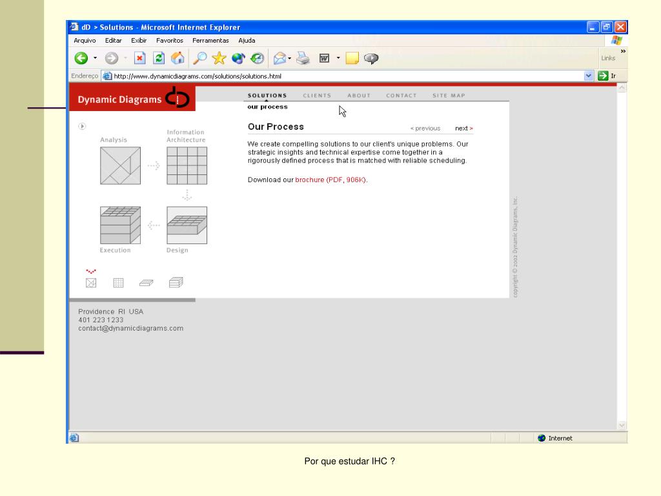Select the CLIENTS navigation tab
The height and width of the screenshot is (496, 661).
point(317,96)
